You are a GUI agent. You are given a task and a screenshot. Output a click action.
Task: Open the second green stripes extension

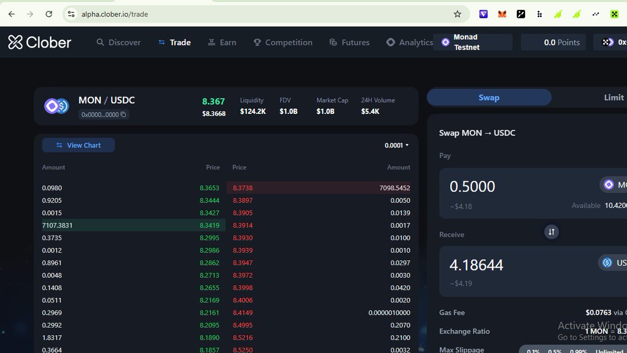click(x=577, y=14)
